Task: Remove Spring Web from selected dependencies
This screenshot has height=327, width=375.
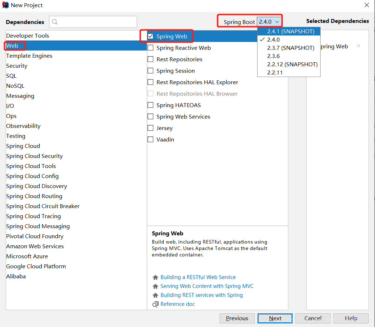Action: pos(358,46)
